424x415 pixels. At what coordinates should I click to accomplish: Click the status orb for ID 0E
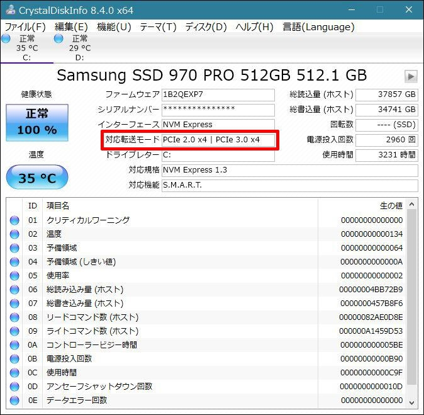[x=14, y=401]
